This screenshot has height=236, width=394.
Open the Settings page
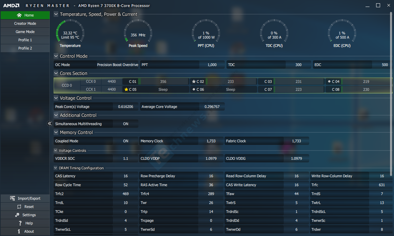25,215
